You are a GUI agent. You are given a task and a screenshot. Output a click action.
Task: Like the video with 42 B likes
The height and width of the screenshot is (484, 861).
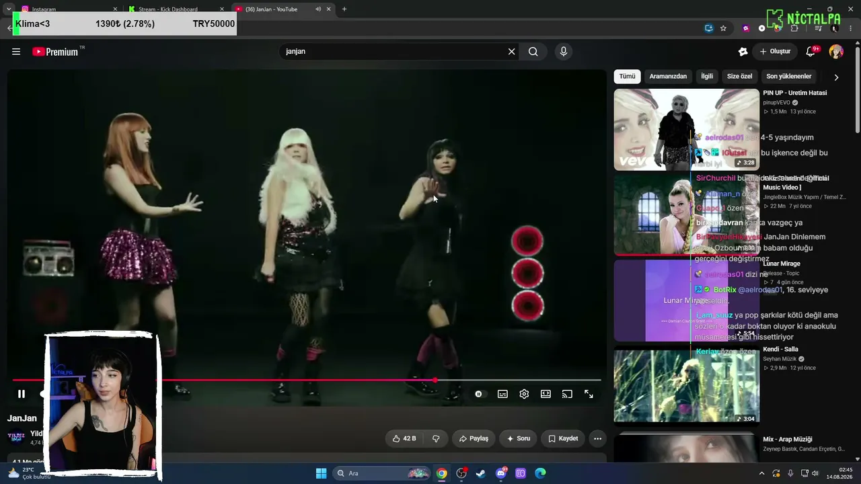pos(404,439)
